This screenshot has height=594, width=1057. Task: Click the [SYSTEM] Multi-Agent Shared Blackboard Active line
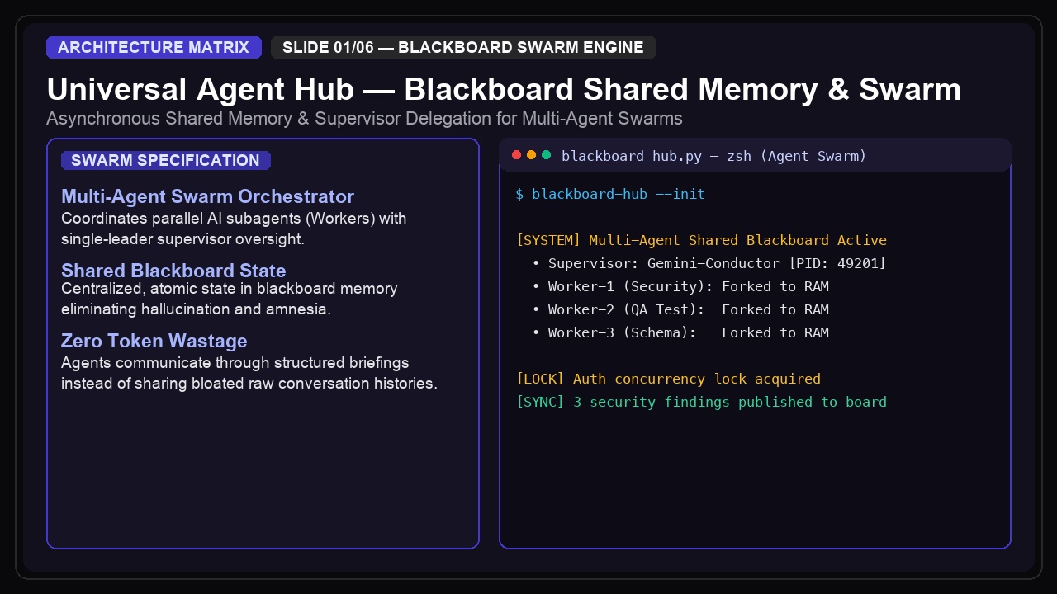[701, 241]
